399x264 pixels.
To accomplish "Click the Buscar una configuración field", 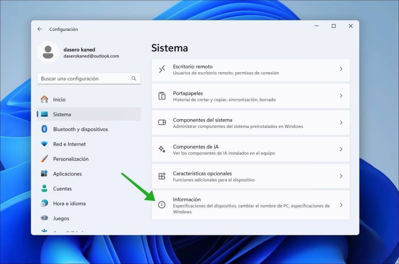I will point(89,78).
